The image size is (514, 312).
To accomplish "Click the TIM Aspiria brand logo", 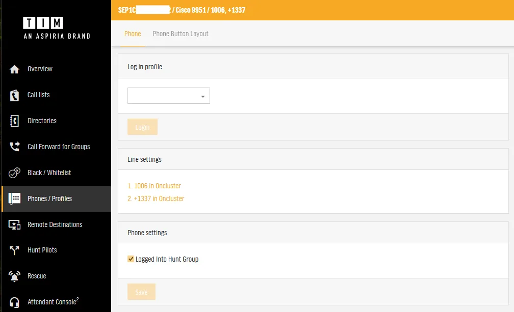I will (x=57, y=28).
